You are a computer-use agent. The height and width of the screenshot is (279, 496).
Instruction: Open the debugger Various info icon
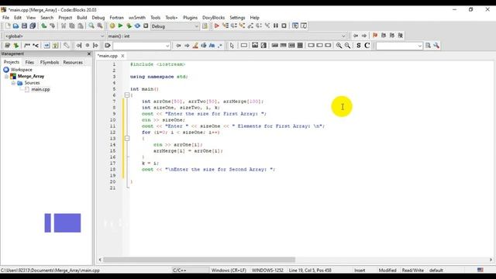point(303,26)
